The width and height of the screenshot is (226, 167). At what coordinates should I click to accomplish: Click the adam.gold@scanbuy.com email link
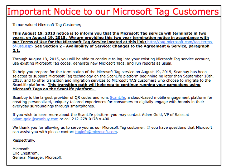coord(35,119)
